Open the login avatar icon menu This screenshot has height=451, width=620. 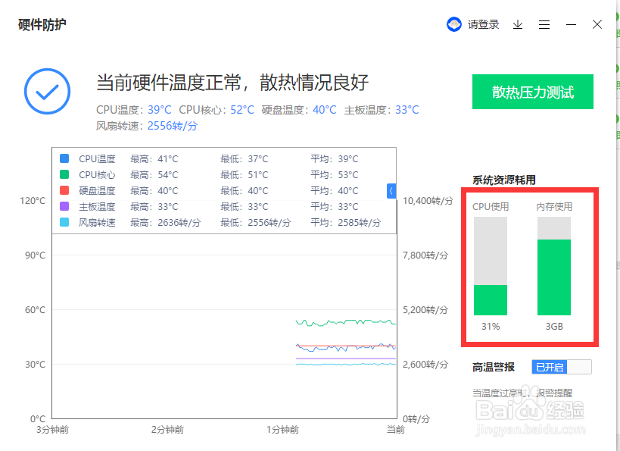(453, 23)
